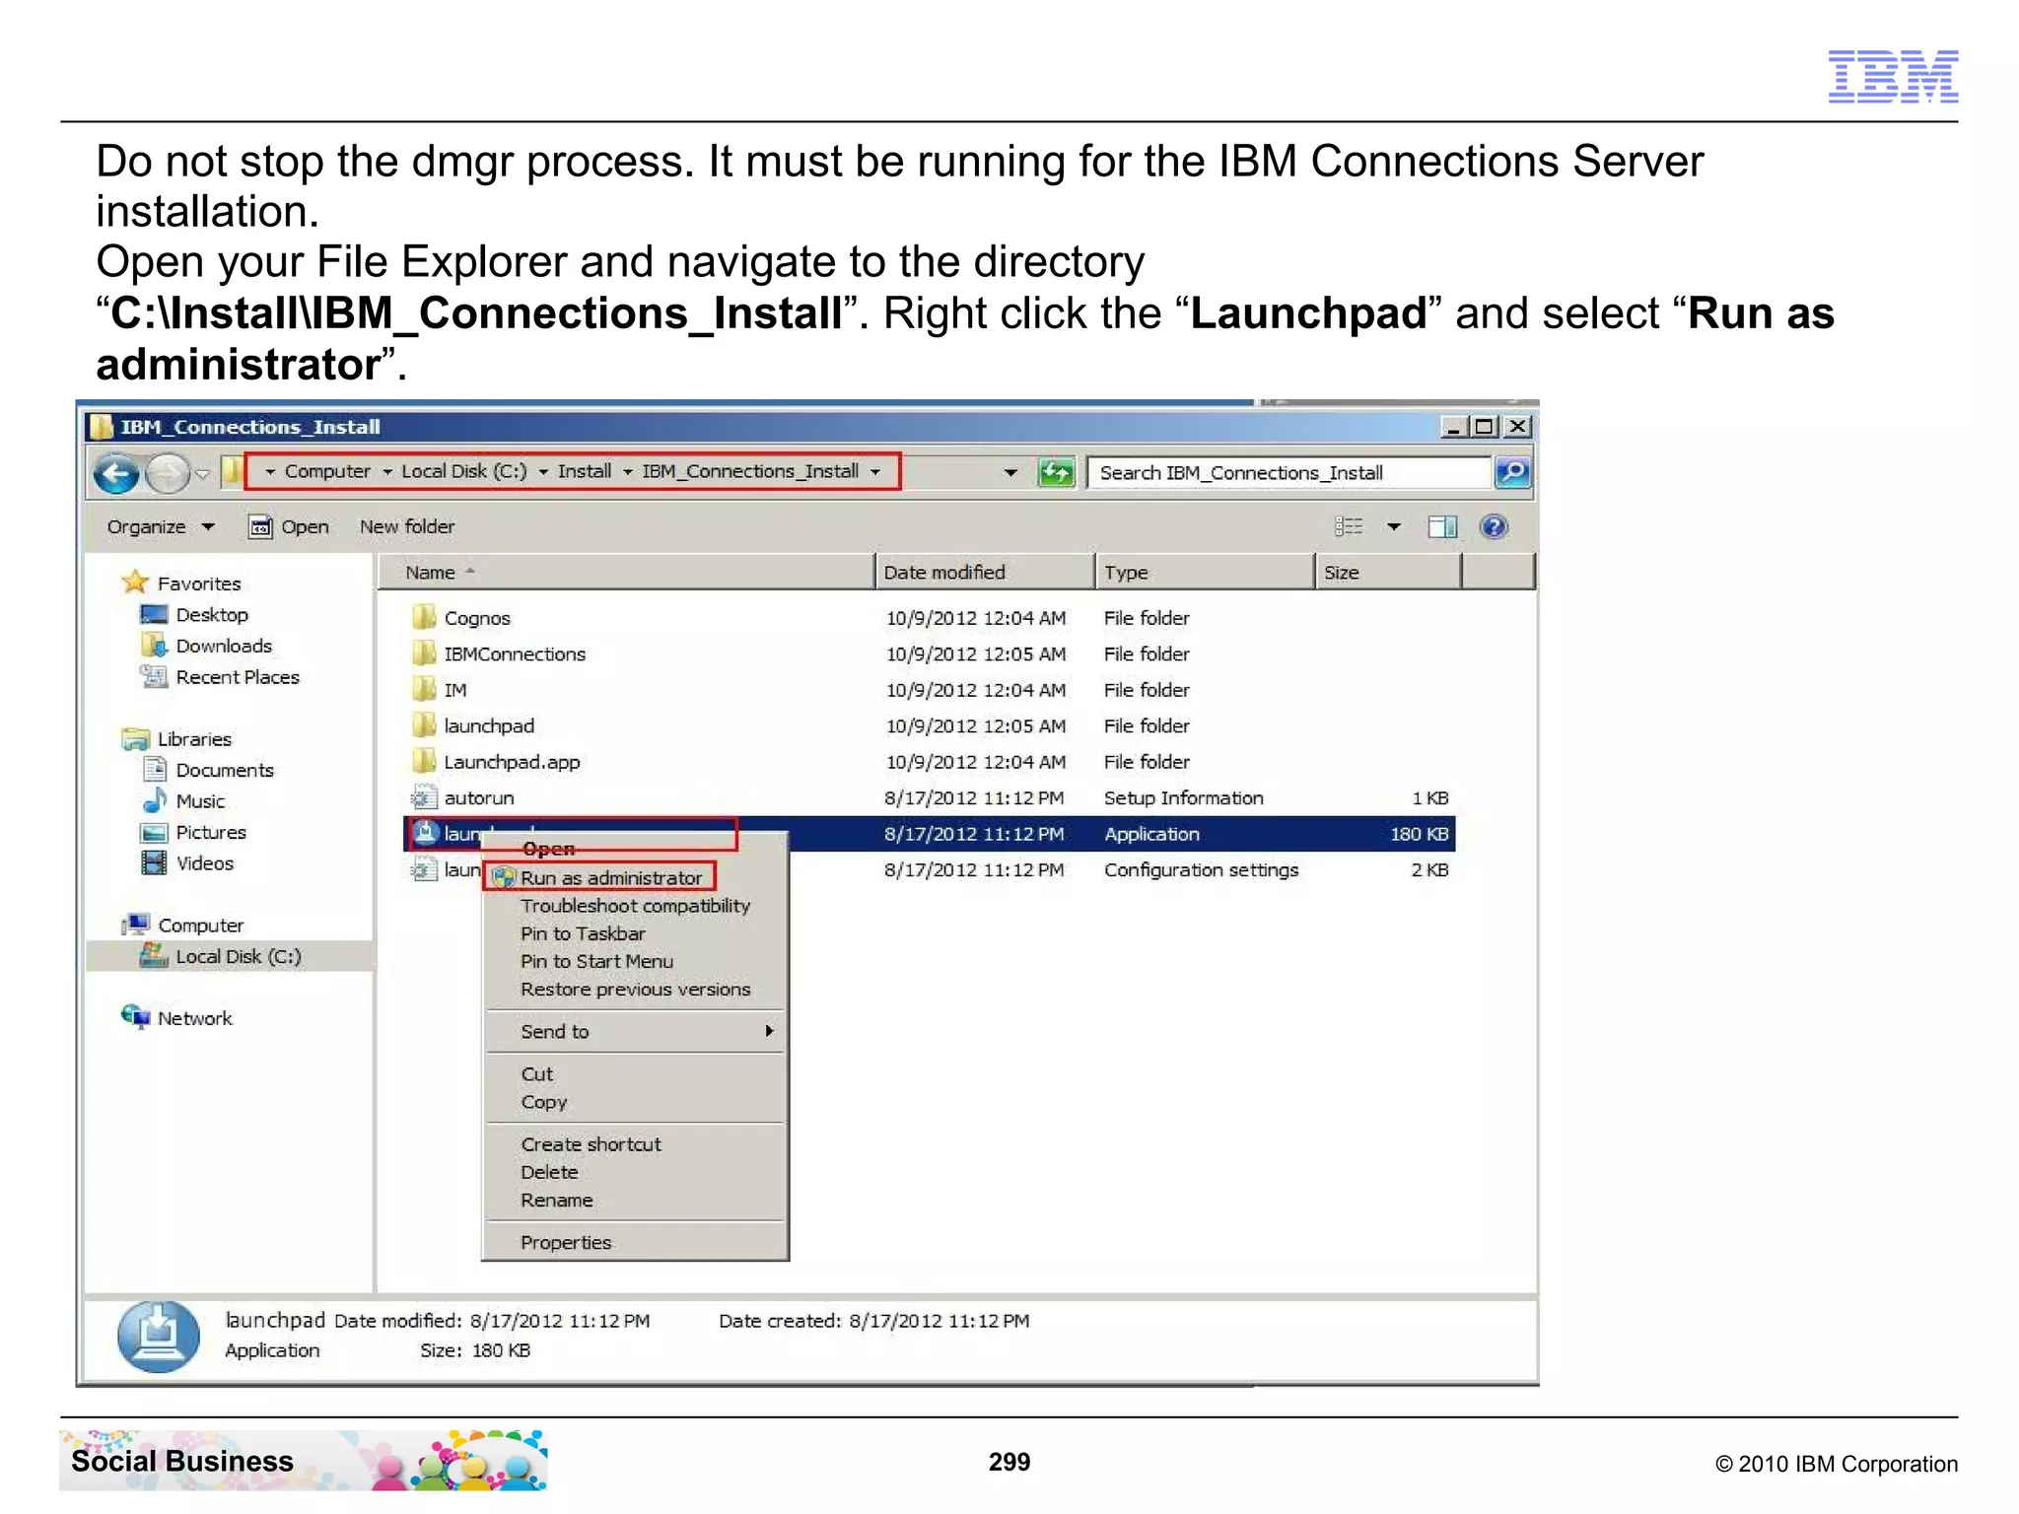Click Install in the address breadcrumb
This screenshot has width=2019, height=1514.
585,471
